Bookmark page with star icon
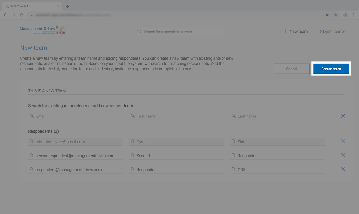359x214 pixels. (x=336, y=15)
